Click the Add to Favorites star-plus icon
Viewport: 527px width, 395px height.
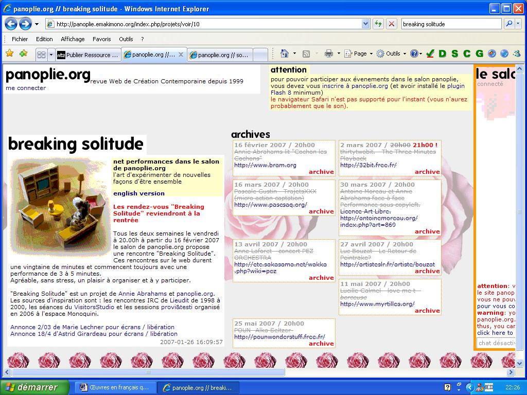23,53
